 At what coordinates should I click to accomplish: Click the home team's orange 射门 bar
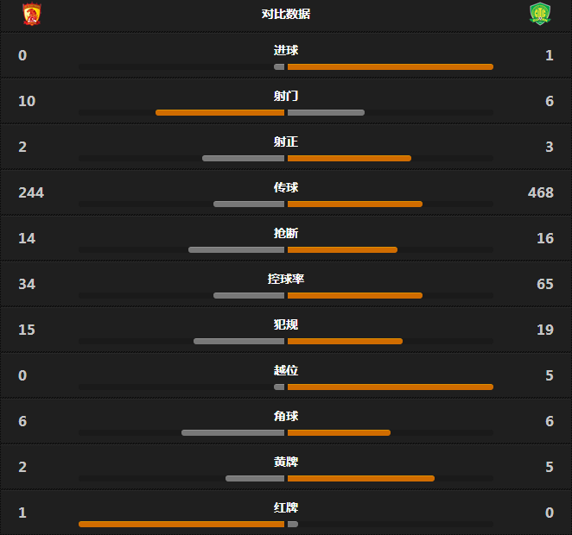pyautogui.click(x=219, y=112)
